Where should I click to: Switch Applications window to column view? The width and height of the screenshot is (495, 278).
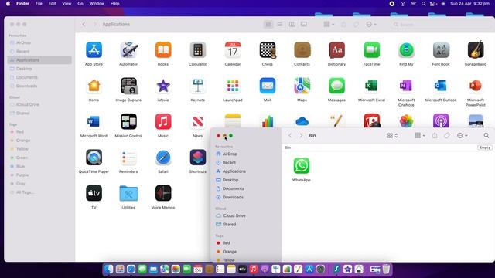[x=292, y=24]
